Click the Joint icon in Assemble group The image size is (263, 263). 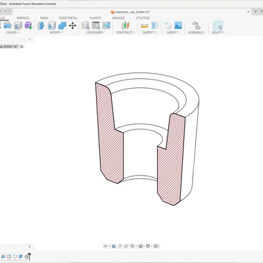tap(197, 26)
